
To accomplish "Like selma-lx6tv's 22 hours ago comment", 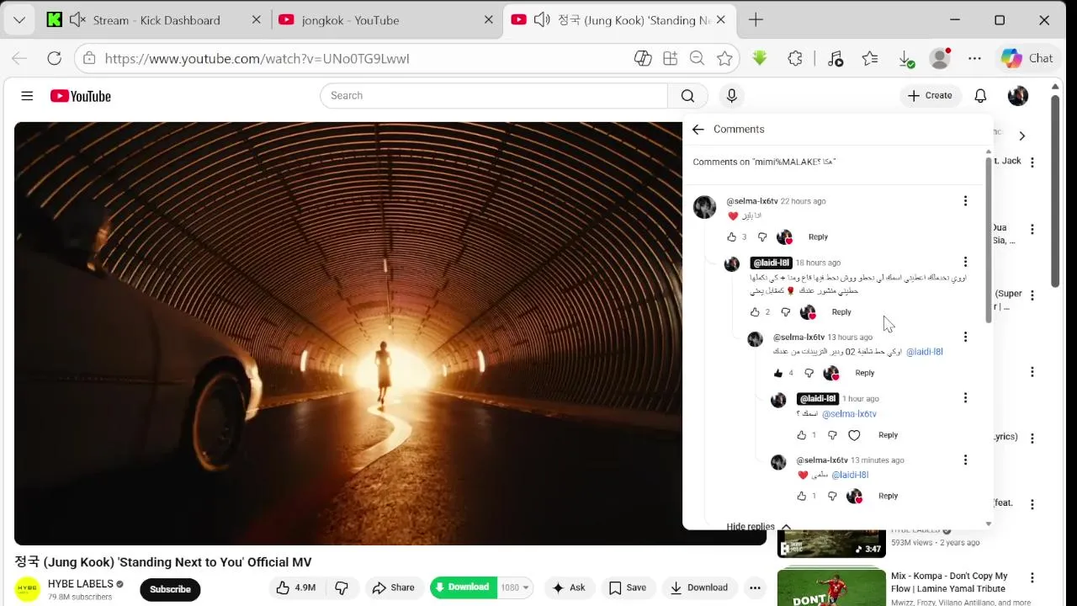I will tap(731, 237).
